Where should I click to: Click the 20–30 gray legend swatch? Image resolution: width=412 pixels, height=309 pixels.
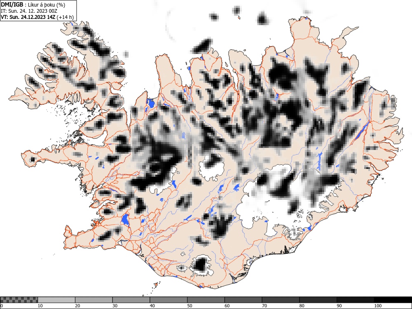[x=94, y=300]
